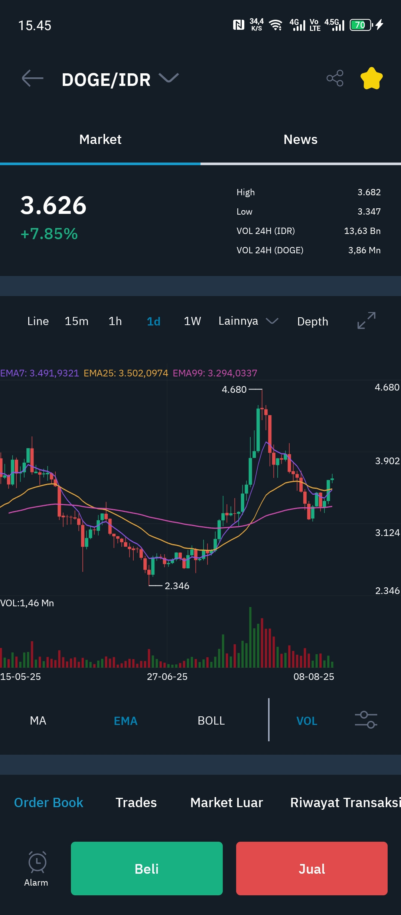
Task: Open the Trades tab
Action: 136,803
